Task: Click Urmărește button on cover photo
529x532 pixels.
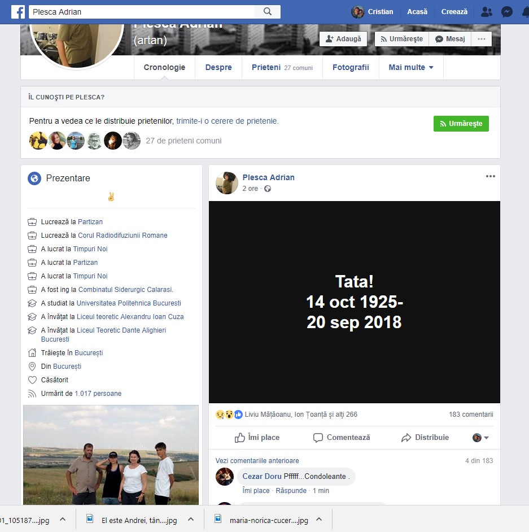Action: 401,39
